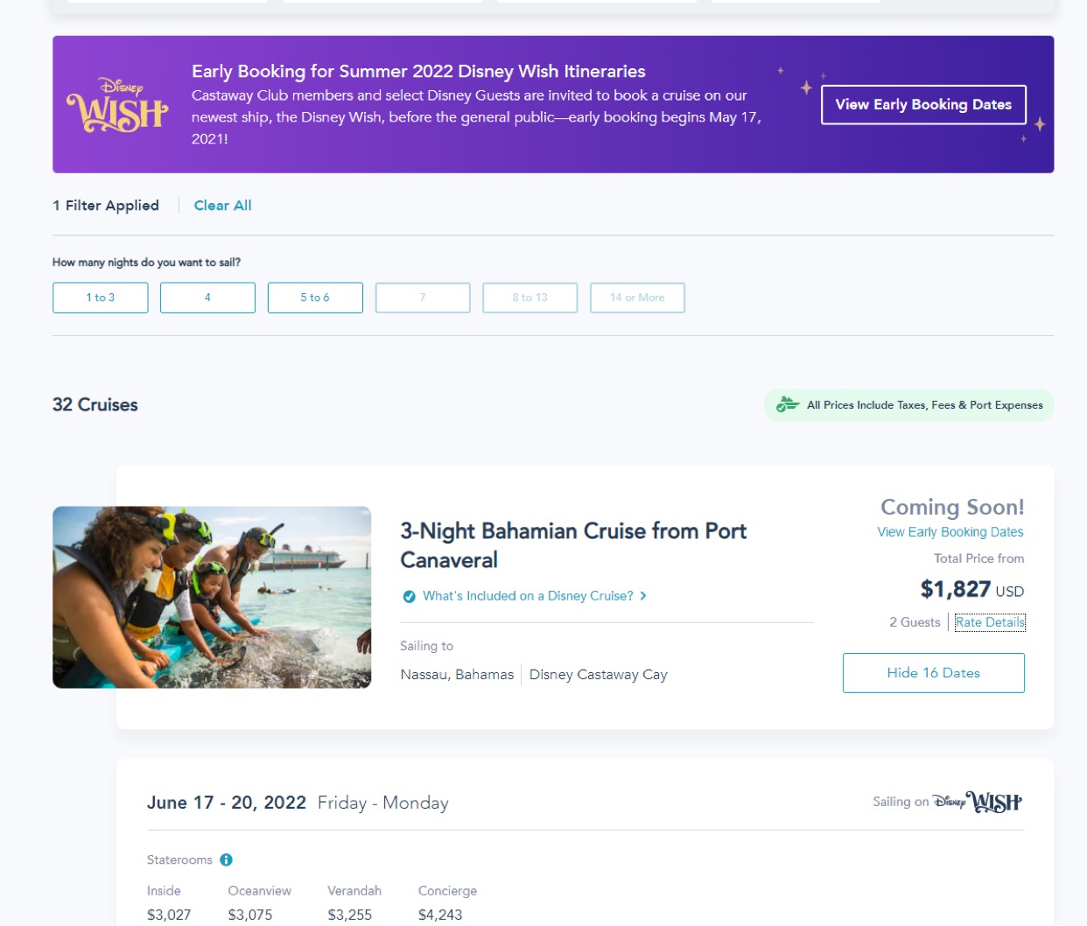
Task: Toggle the 1 to 3 nights filter
Action: point(100,298)
